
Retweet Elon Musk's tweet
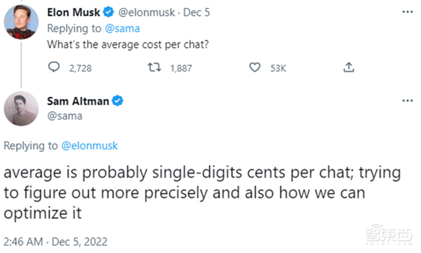(154, 67)
